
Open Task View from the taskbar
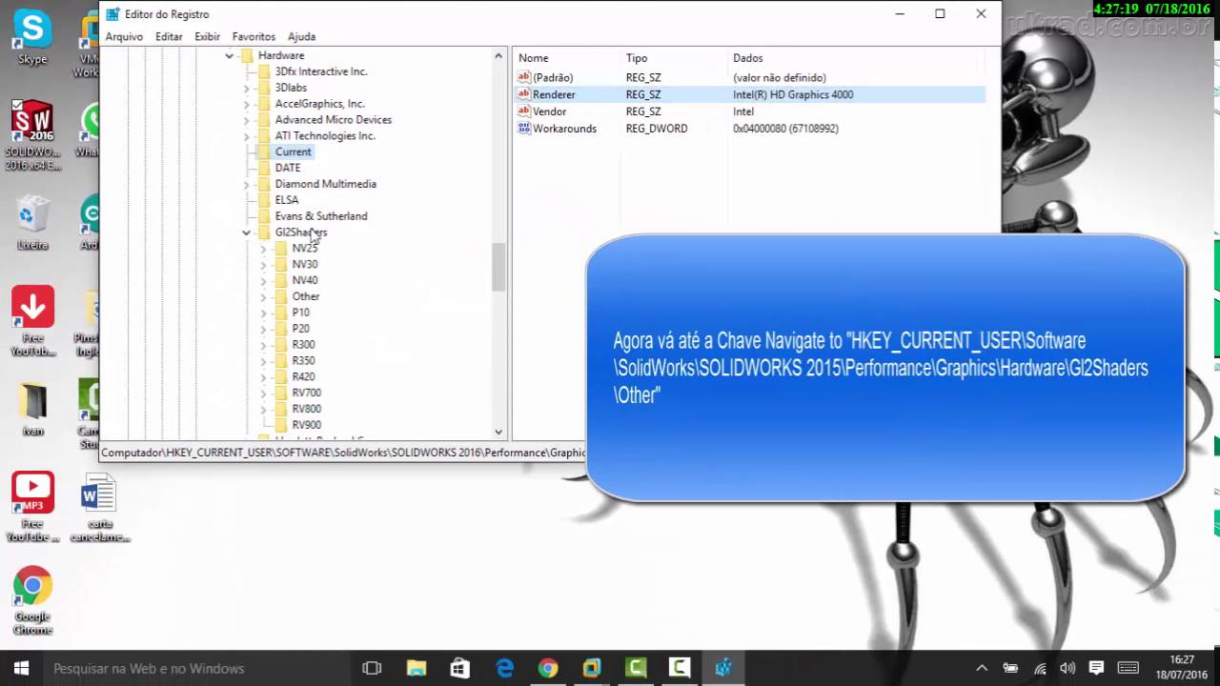click(x=372, y=668)
